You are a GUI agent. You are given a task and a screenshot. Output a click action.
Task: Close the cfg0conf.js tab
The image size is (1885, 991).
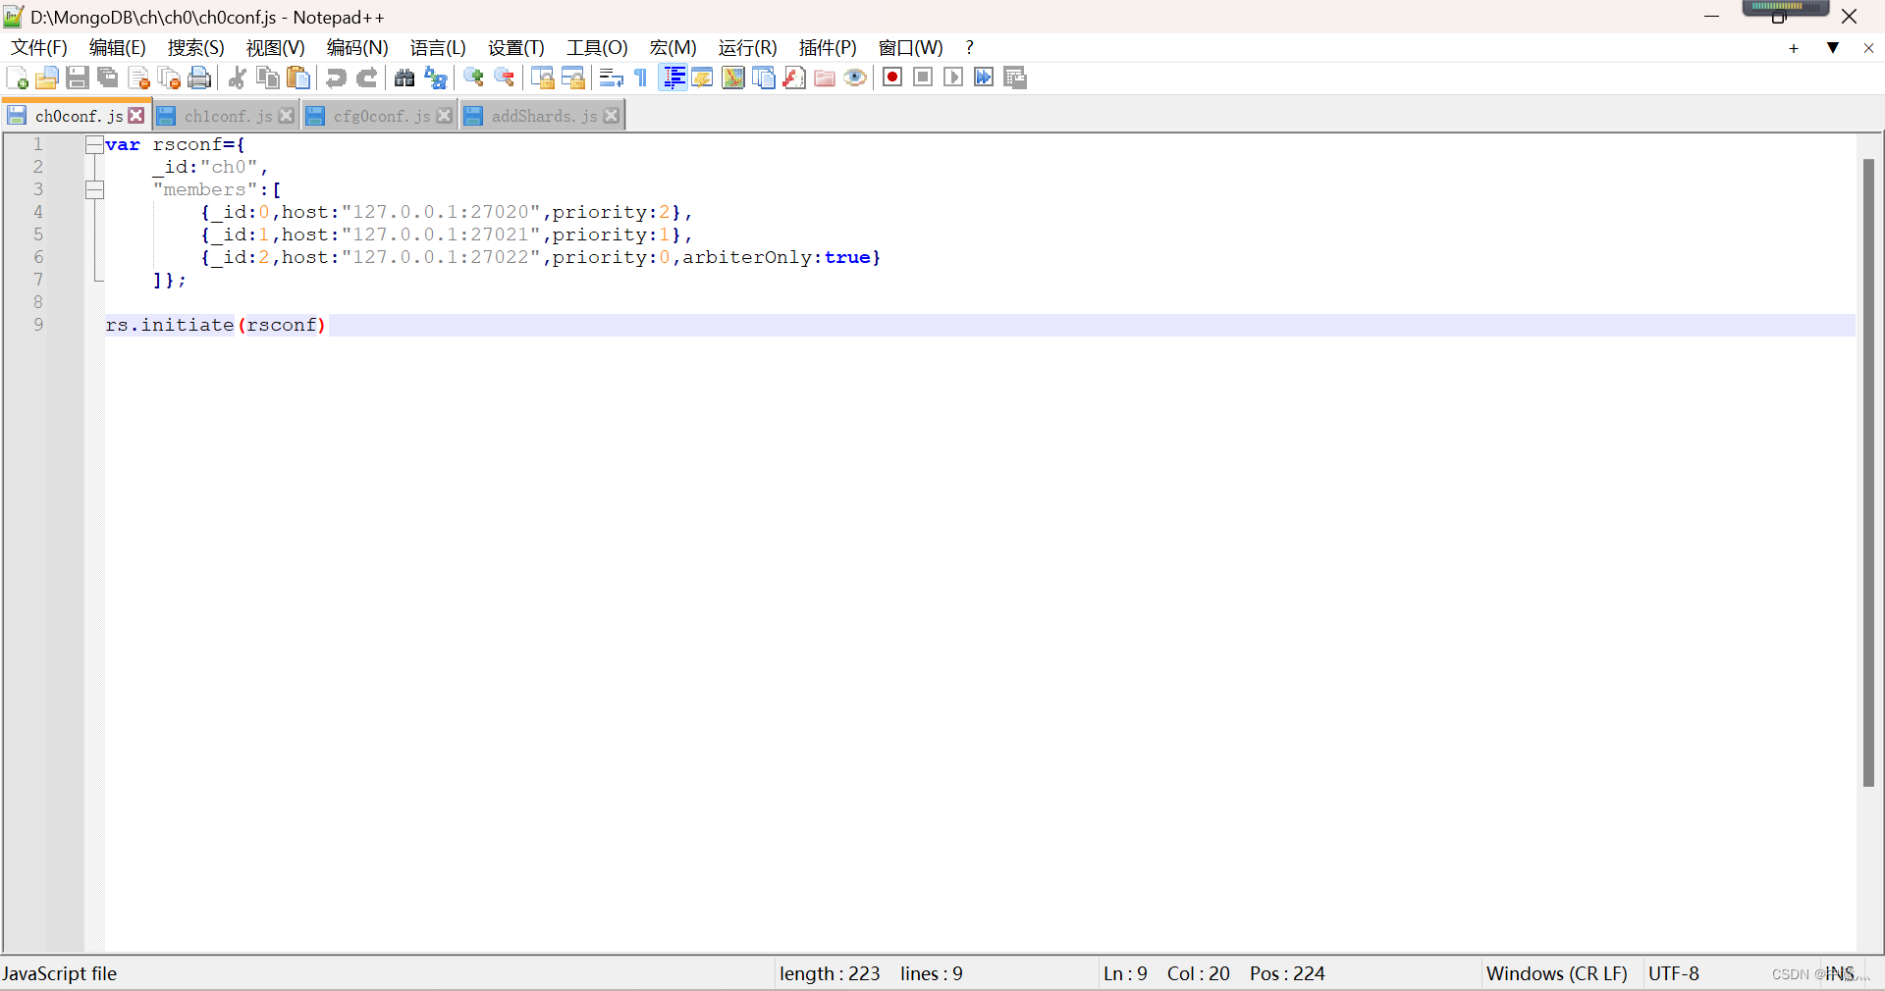click(x=444, y=116)
